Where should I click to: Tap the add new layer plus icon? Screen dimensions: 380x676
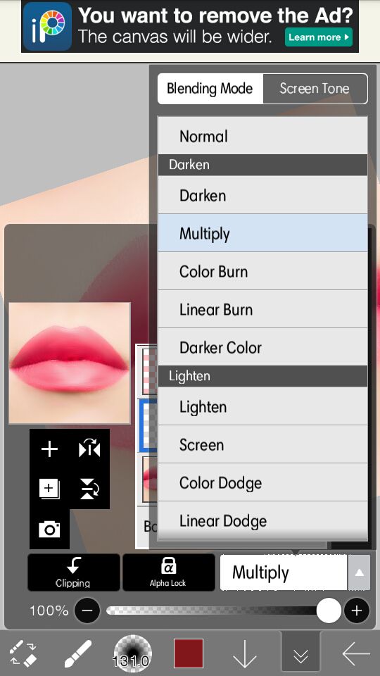pos(49,449)
